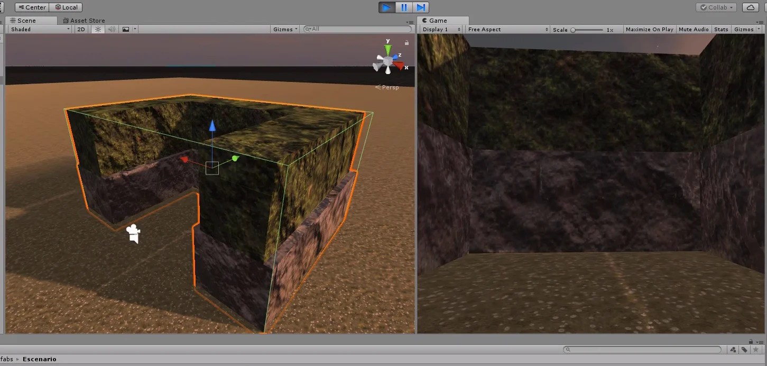The height and width of the screenshot is (366, 767).
Task: Click the search field in the Project panel
Action: [x=641, y=349]
